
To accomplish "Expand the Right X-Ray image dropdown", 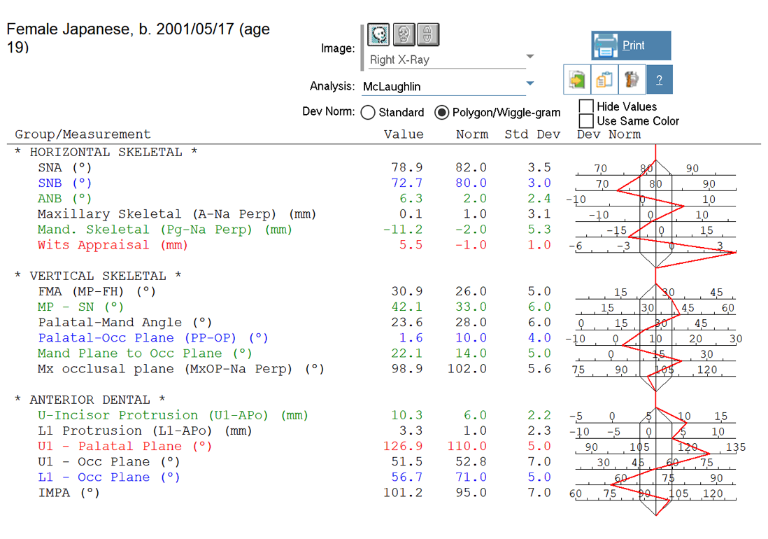I will point(529,57).
